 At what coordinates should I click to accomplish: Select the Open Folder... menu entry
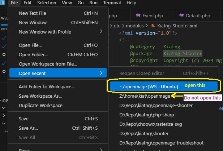33,55
